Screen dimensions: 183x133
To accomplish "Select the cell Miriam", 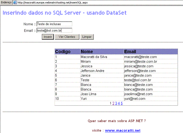I will click(x=102, y=61).
